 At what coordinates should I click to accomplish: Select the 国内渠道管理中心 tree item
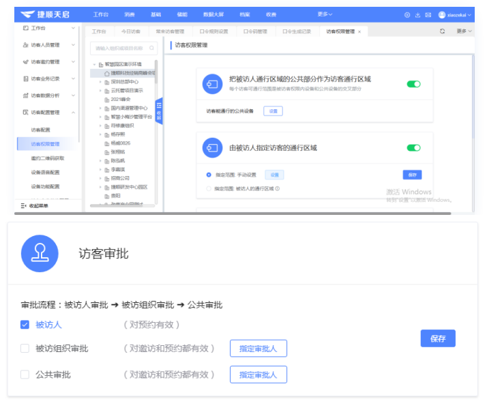[x=129, y=108]
